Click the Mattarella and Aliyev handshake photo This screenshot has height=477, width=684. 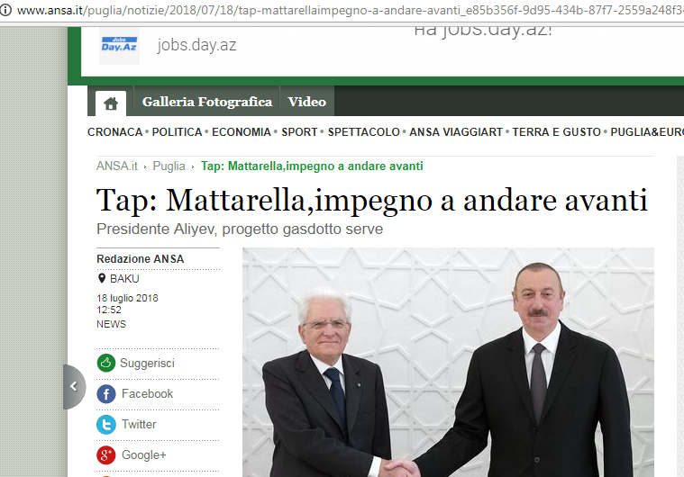pos(448,362)
